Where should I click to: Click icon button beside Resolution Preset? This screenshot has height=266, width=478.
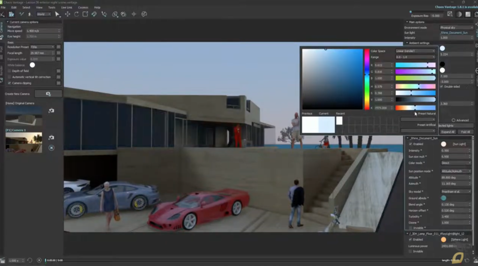(x=58, y=47)
